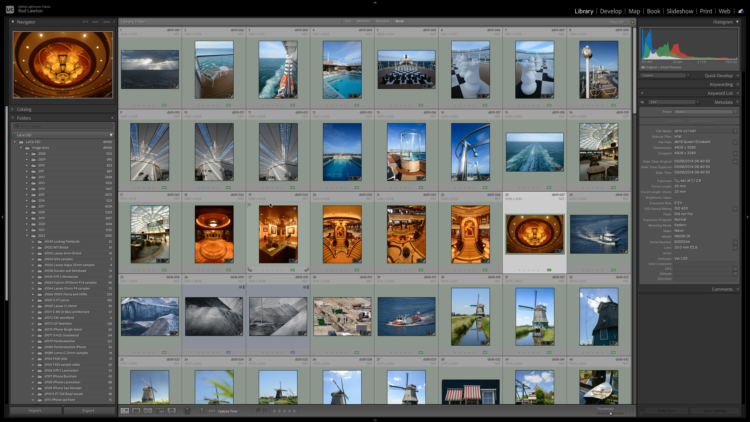Switch to the Develop module
The width and height of the screenshot is (750, 422).
tap(611, 11)
